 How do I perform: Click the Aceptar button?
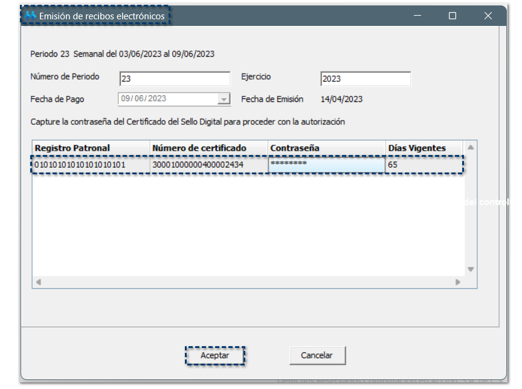pyautogui.click(x=215, y=356)
